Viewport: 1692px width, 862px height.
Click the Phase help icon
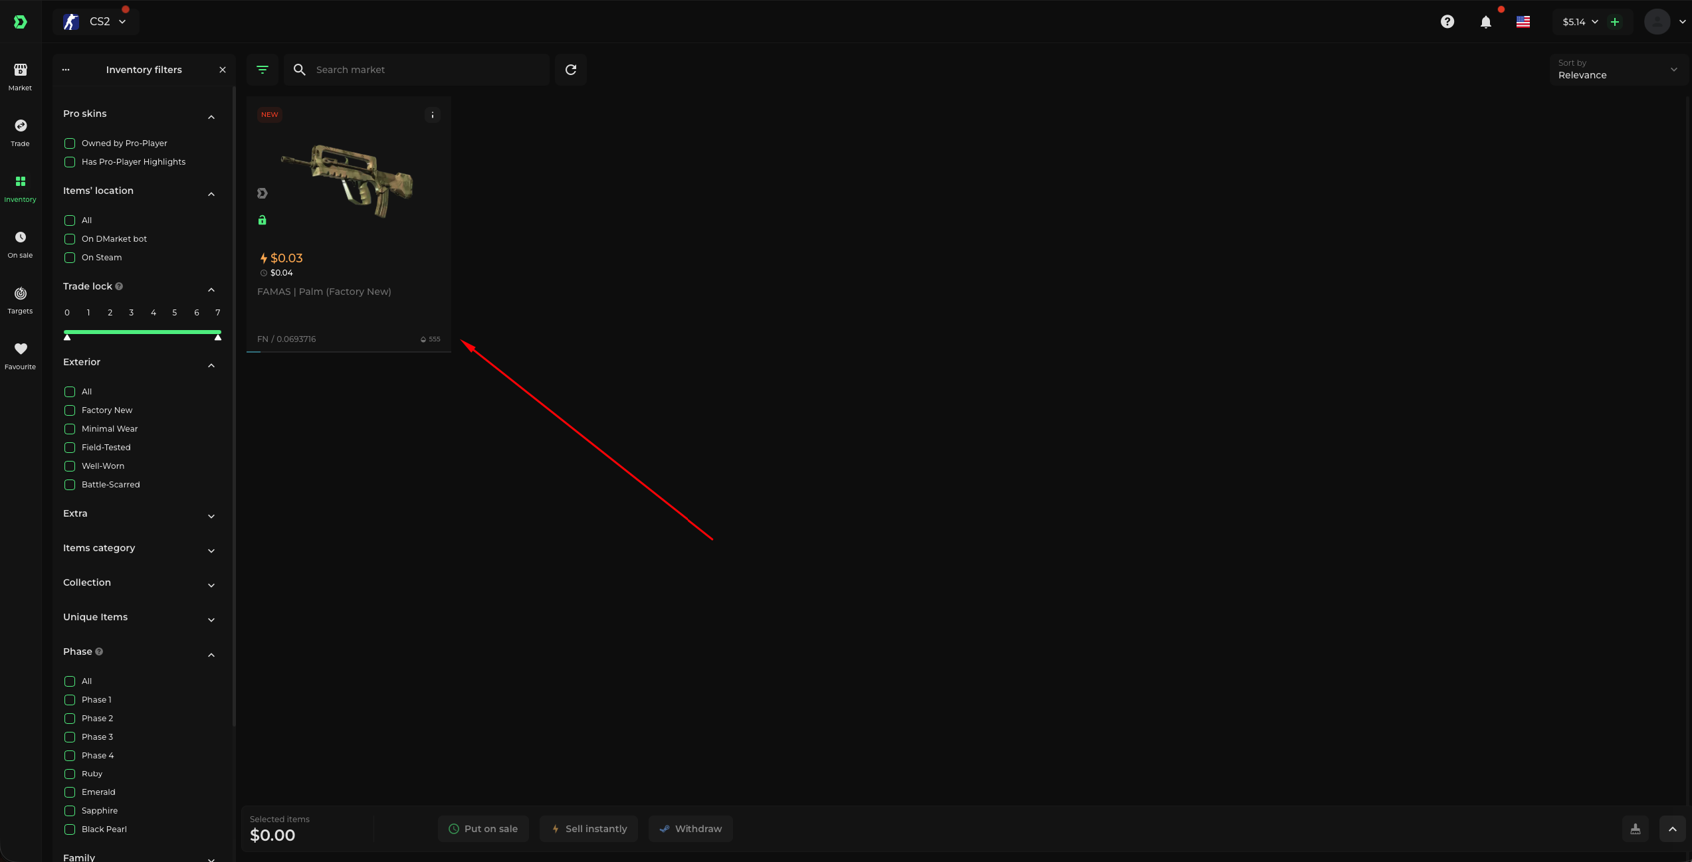pyautogui.click(x=99, y=651)
